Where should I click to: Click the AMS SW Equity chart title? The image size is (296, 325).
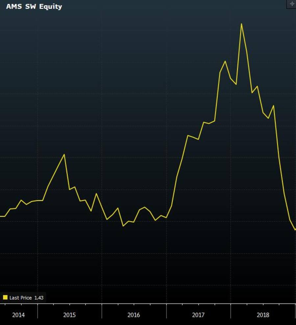(34, 7)
